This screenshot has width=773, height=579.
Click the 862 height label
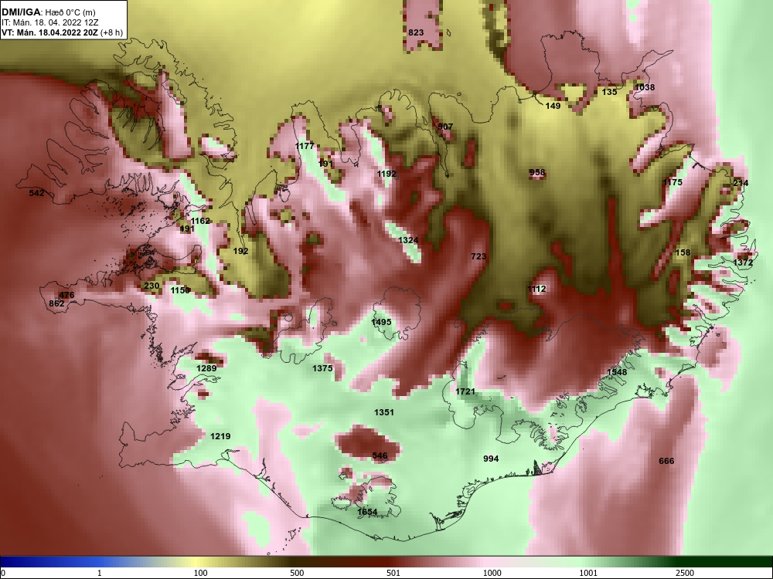coord(56,303)
